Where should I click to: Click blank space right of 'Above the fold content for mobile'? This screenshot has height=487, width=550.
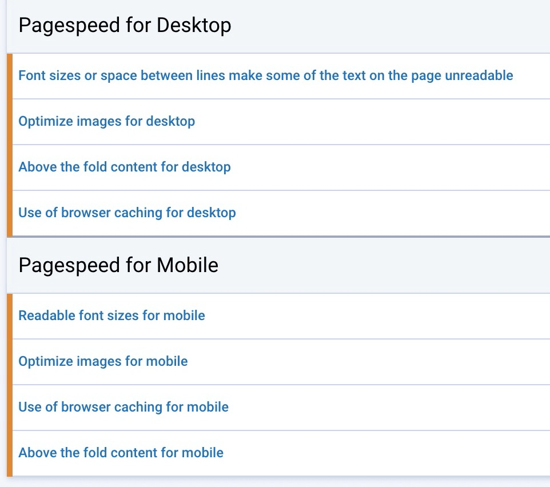coord(386,453)
